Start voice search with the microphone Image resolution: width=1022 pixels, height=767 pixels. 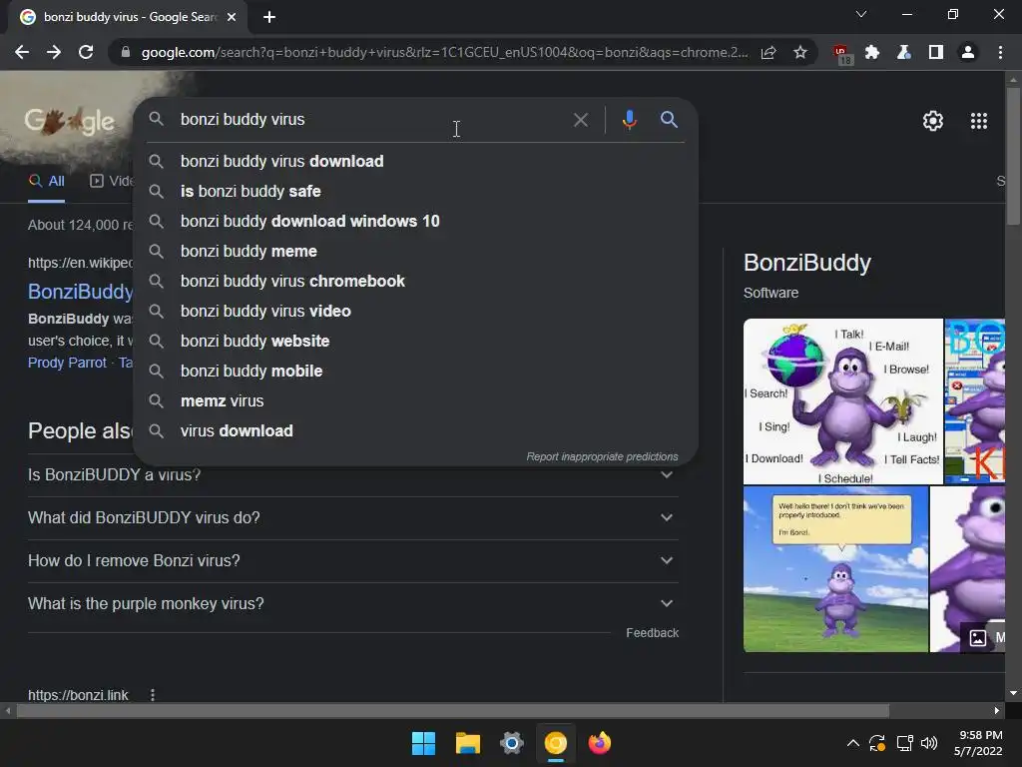tap(629, 120)
